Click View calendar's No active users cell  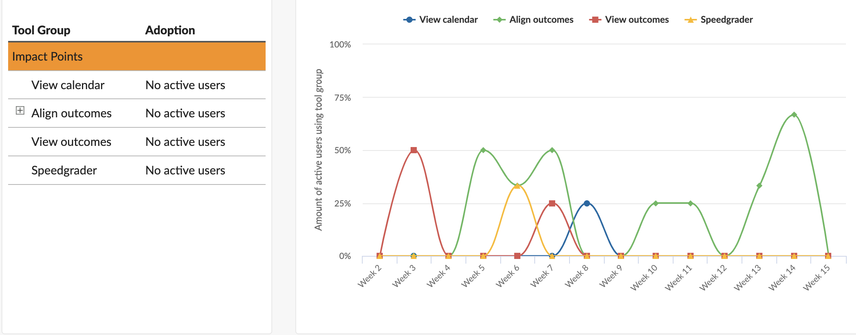click(185, 85)
